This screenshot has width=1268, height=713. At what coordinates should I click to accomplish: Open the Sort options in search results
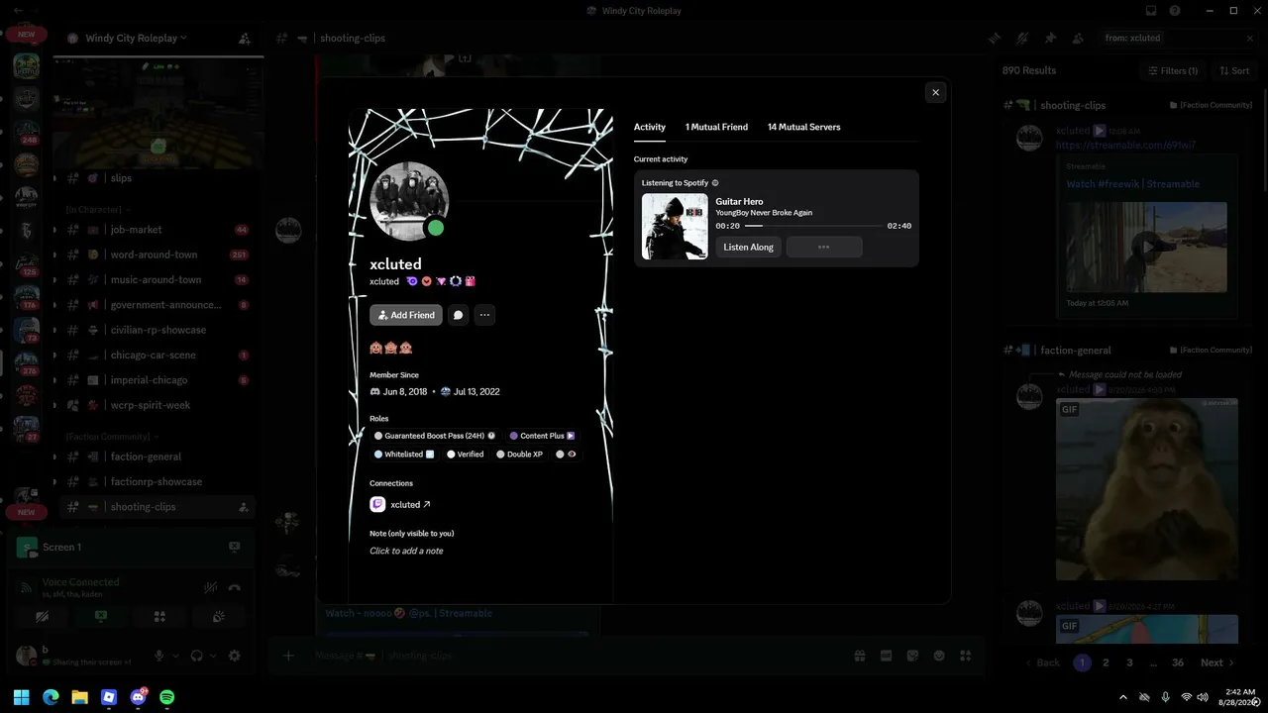coord(1234,70)
